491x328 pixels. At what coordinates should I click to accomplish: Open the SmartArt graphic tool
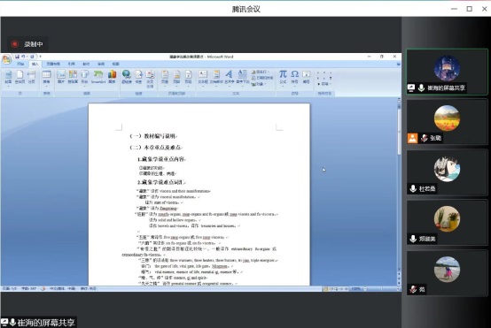(98, 77)
